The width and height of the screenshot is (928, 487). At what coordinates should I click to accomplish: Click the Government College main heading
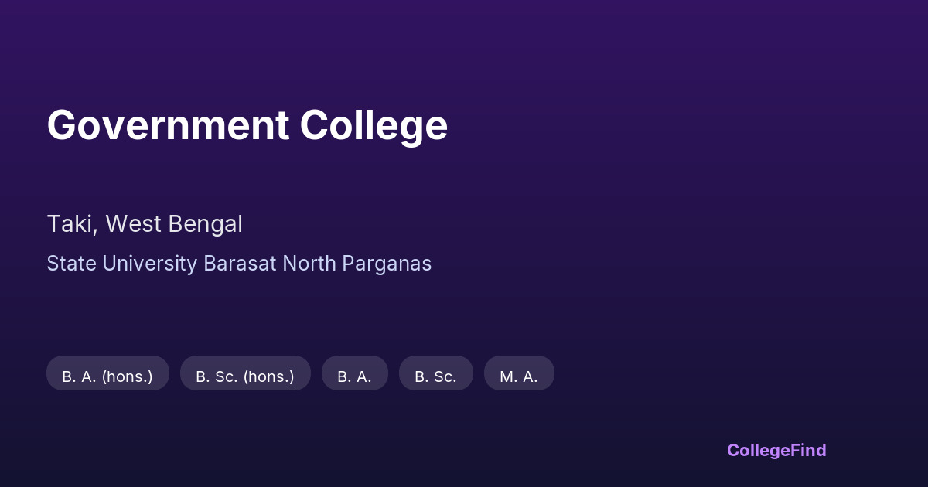[247, 125]
